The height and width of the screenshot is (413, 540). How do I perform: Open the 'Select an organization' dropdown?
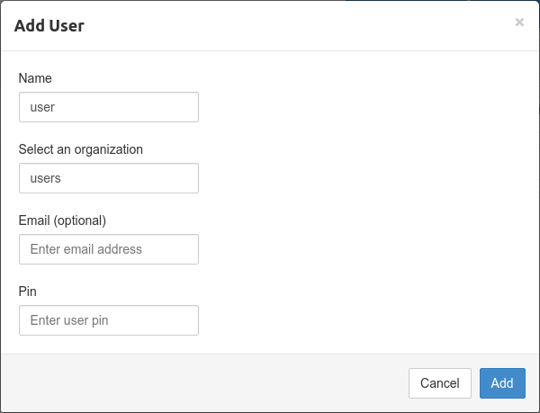(109, 178)
